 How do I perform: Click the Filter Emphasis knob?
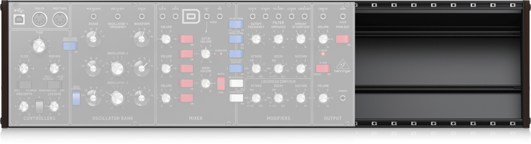click(279, 39)
